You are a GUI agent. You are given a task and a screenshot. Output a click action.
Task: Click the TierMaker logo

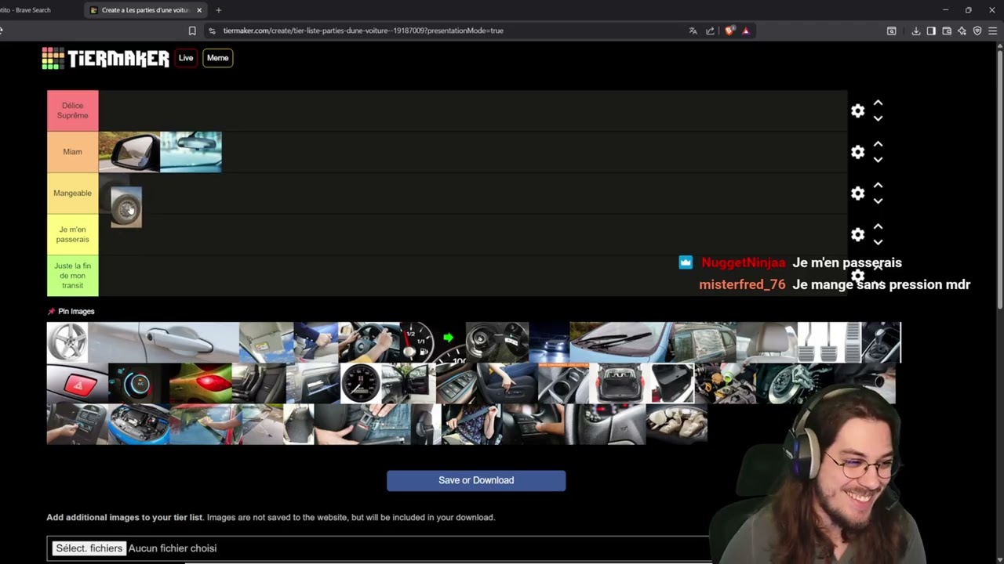tap(105, 58)
